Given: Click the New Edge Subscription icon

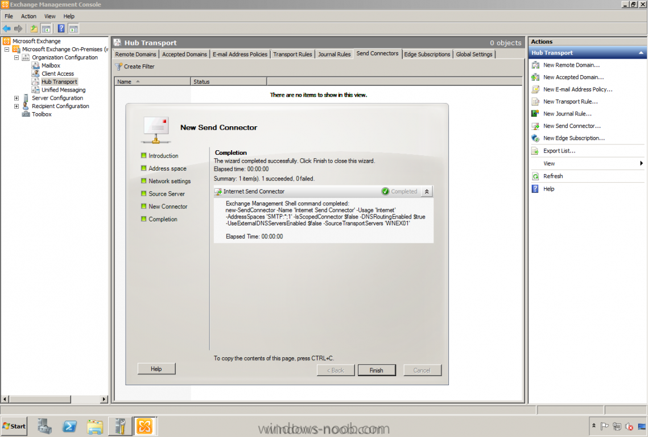Looking at the screenshot, I should (x=535, y=138).
